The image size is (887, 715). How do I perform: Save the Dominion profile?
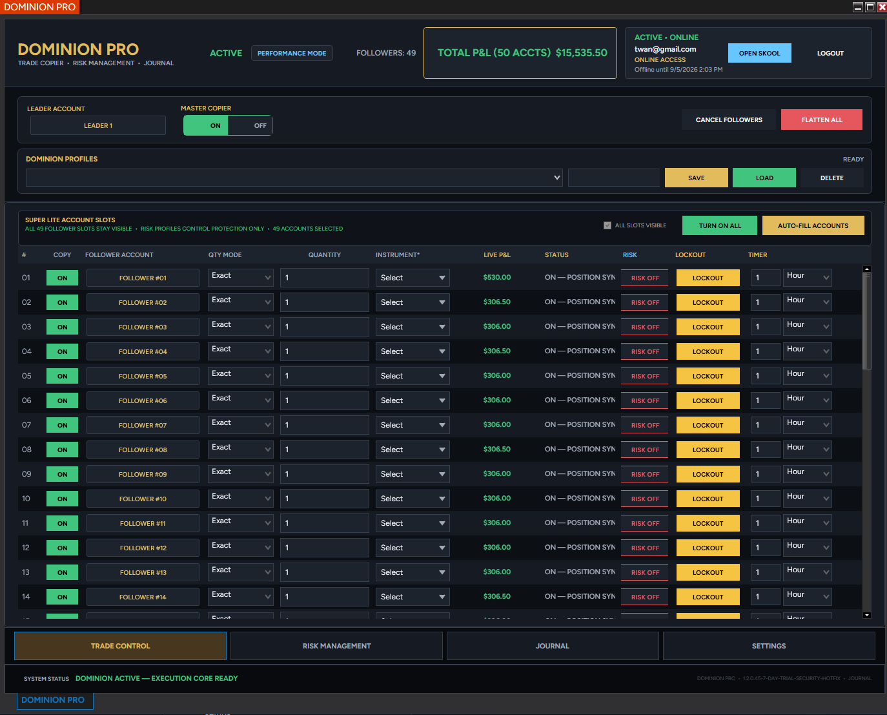[697, 178]
